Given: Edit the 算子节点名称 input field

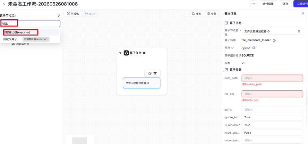Looking at the screenshot, I should click(x=272, y=31).
